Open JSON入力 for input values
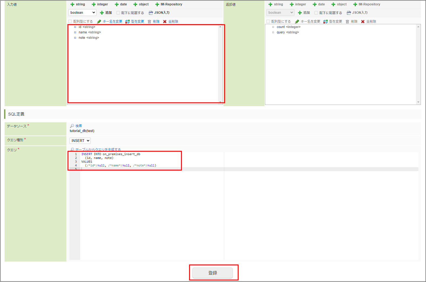Viewport: 426px width, 282px height. [159, 13]
